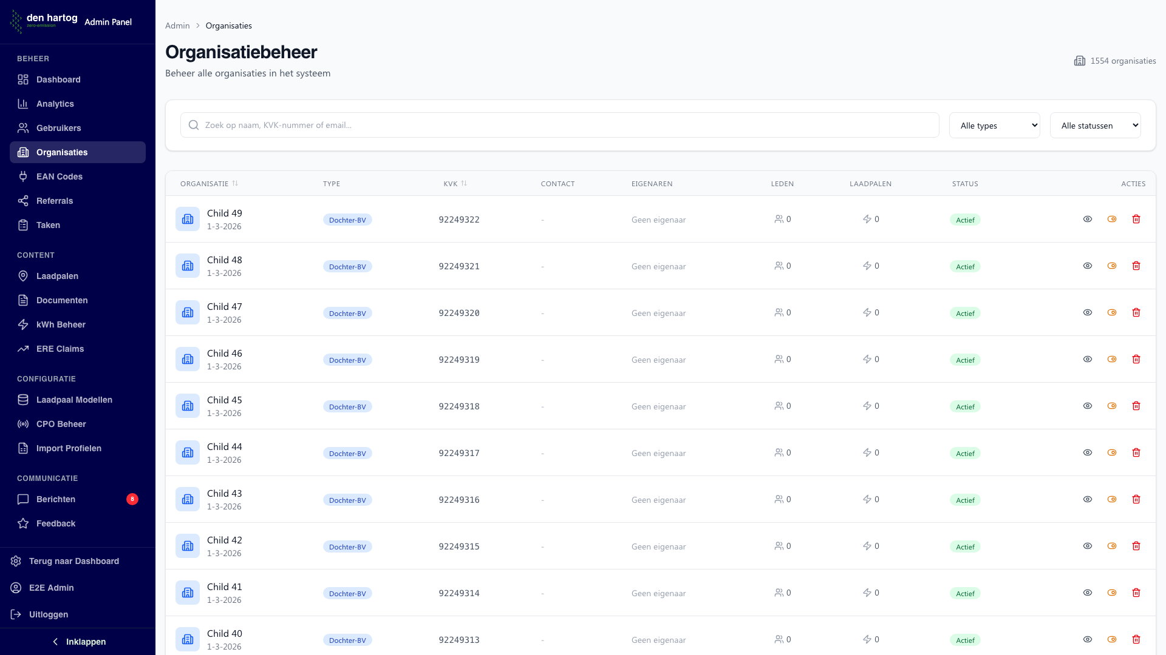Click the orange toggle icon for Child 47

[x=1111, y=312]
